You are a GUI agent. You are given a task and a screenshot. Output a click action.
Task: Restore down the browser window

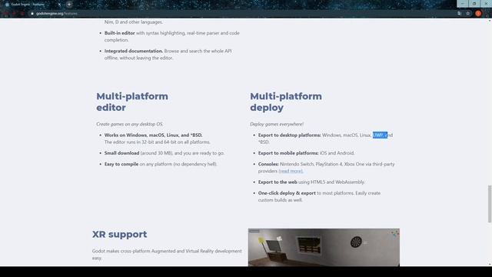[x=474, y=3]
